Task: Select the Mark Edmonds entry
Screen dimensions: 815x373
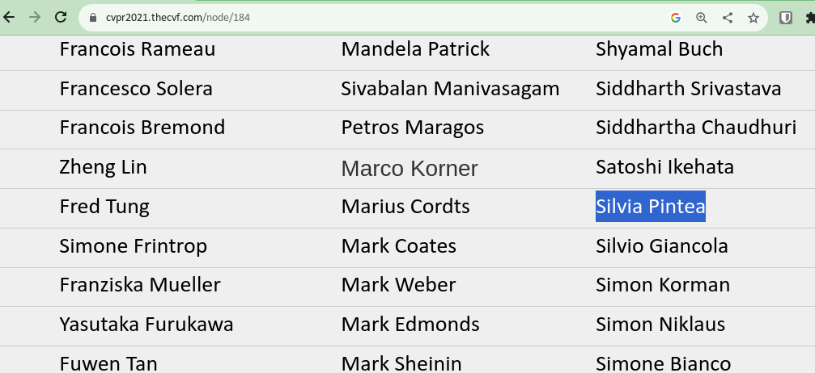Action: click(x=410, y=325)
